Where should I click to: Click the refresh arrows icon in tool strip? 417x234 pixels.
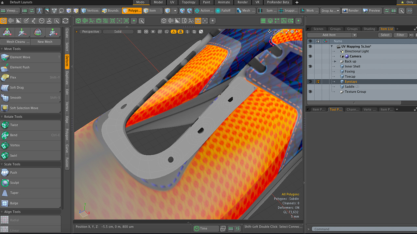[65, 21]
